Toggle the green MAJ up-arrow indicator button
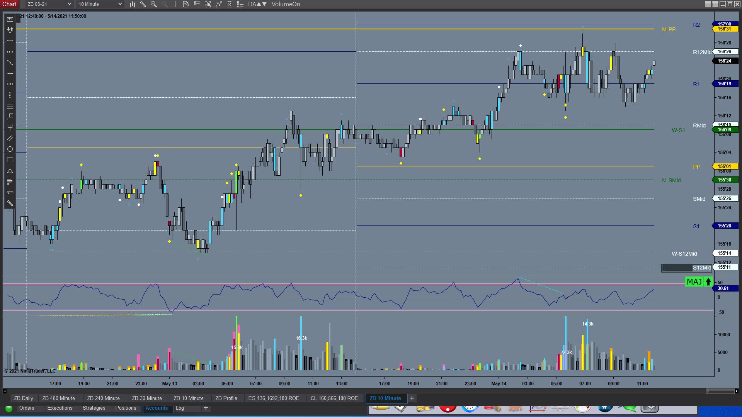 pyautogui.click(x=699, y=282)
